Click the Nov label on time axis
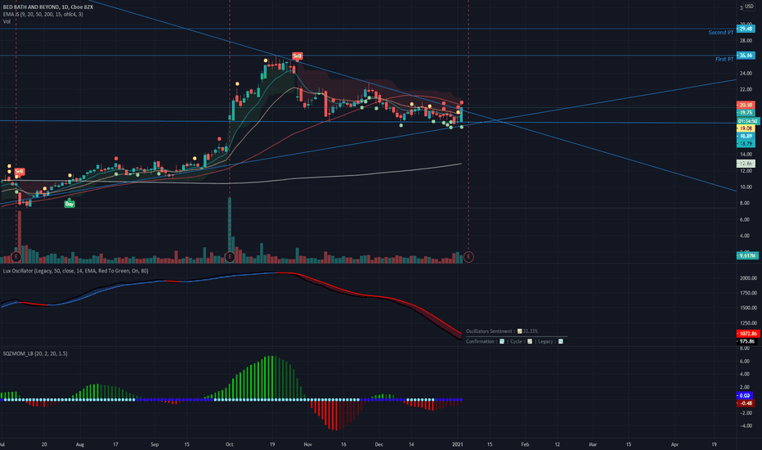 click(x=307, y=444)
